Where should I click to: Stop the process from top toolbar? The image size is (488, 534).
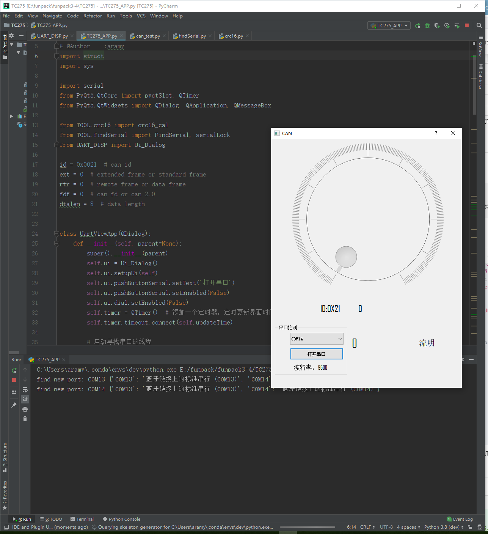coord(467,25)
